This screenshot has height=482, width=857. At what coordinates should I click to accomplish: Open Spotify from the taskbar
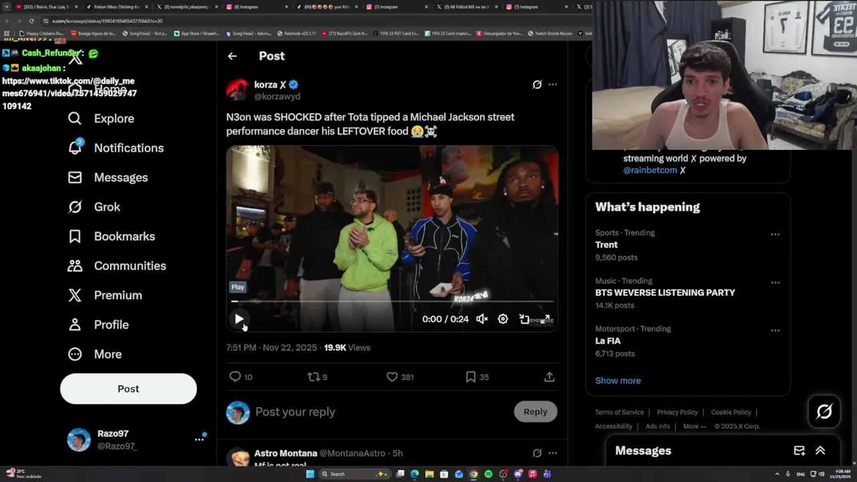[488, 474]
